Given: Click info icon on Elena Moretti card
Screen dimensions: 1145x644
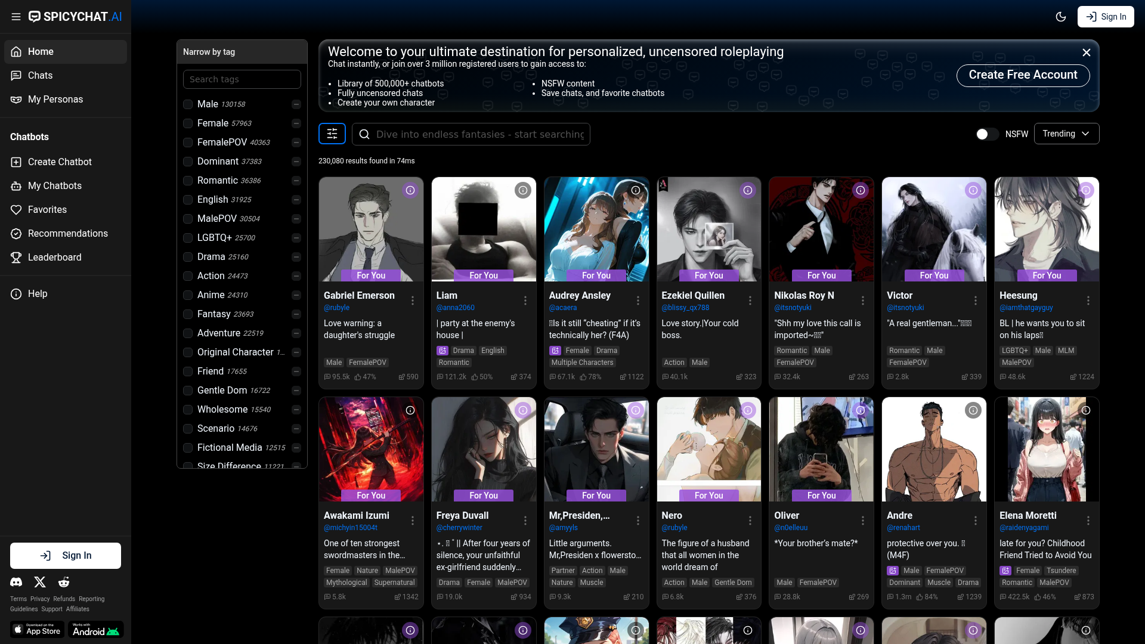Looking at the screenshot, I should coord(1086,410).
